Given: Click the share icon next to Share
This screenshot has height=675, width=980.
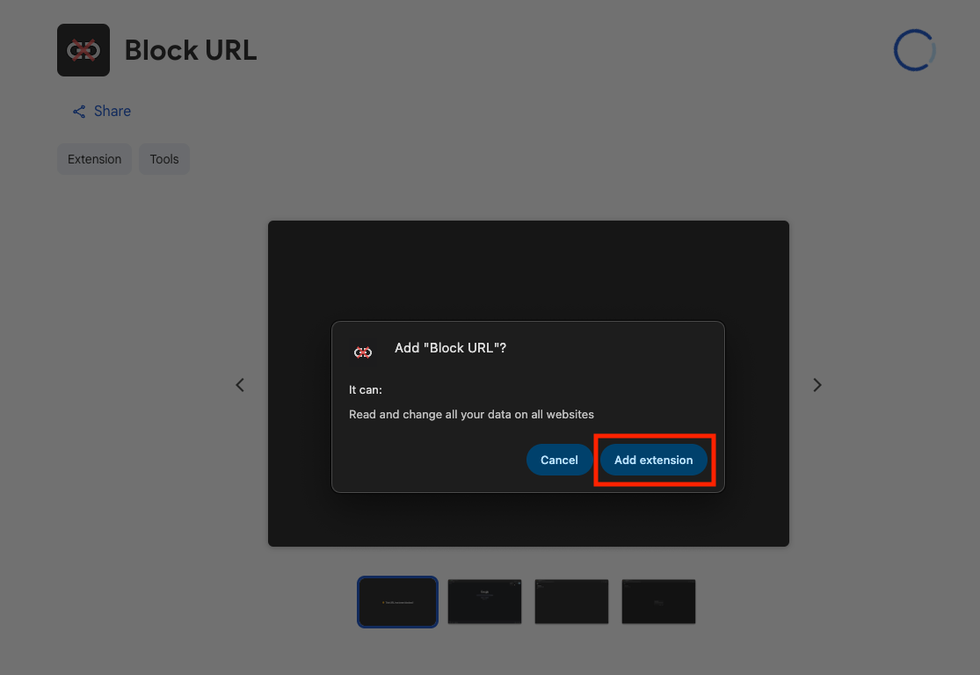Looking at the screenshot, I should [79, 112].
